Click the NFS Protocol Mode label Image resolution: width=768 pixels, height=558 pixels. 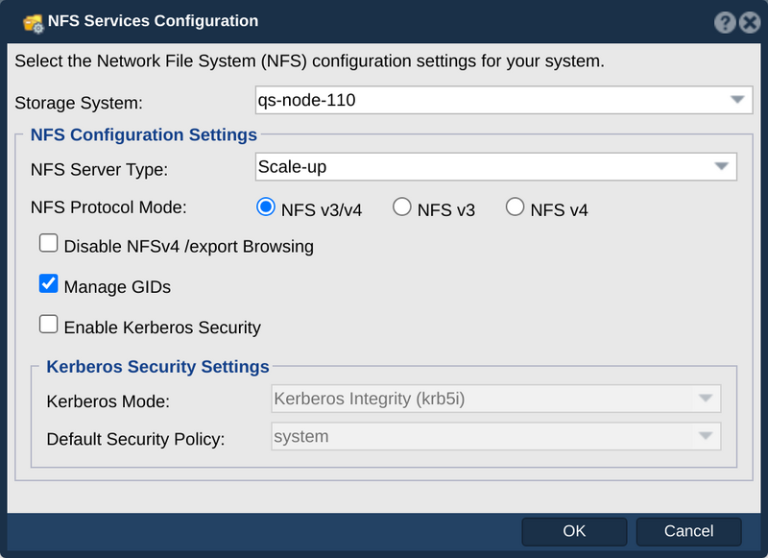tap(108, 207)
